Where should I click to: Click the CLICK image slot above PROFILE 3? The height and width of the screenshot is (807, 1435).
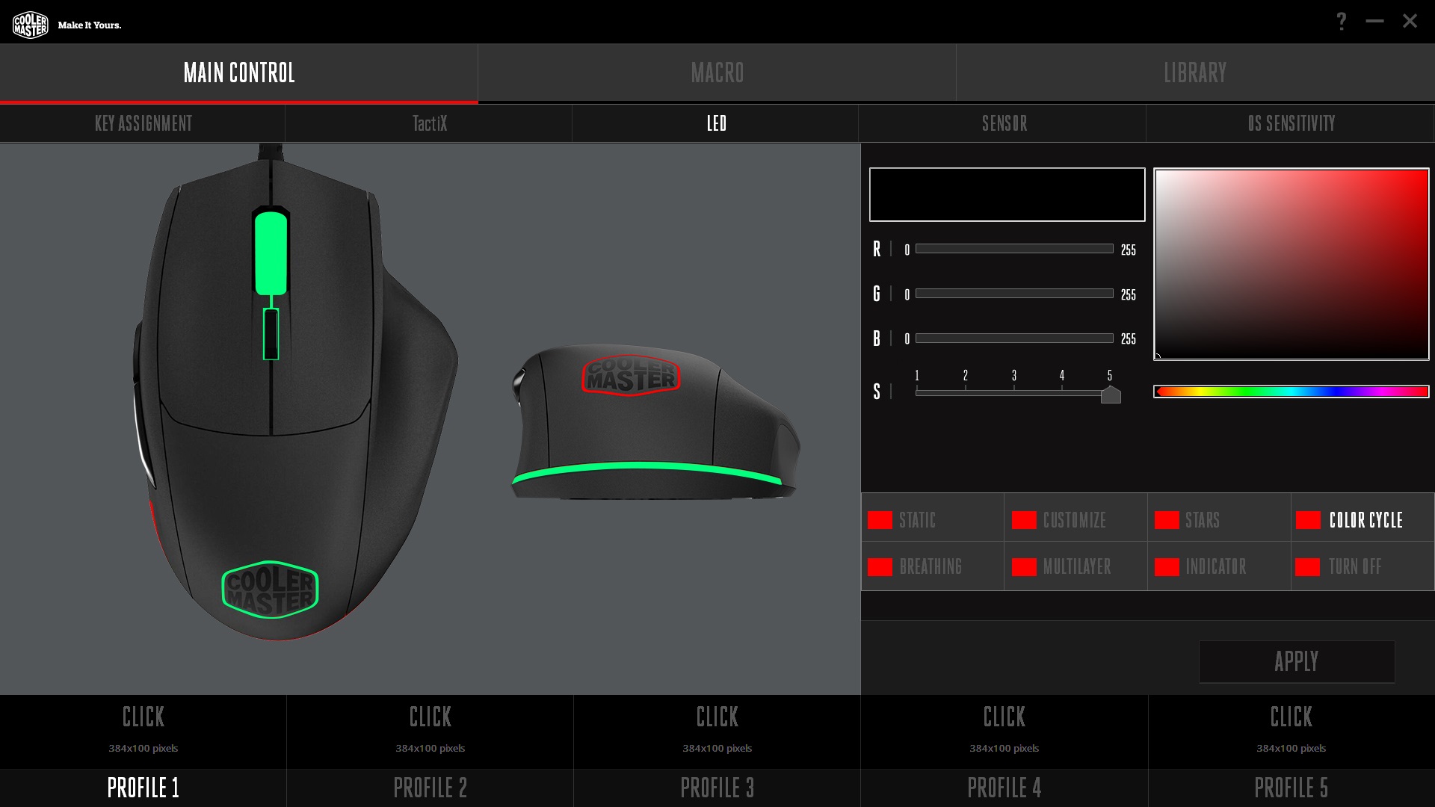click(x=717, y=732)
